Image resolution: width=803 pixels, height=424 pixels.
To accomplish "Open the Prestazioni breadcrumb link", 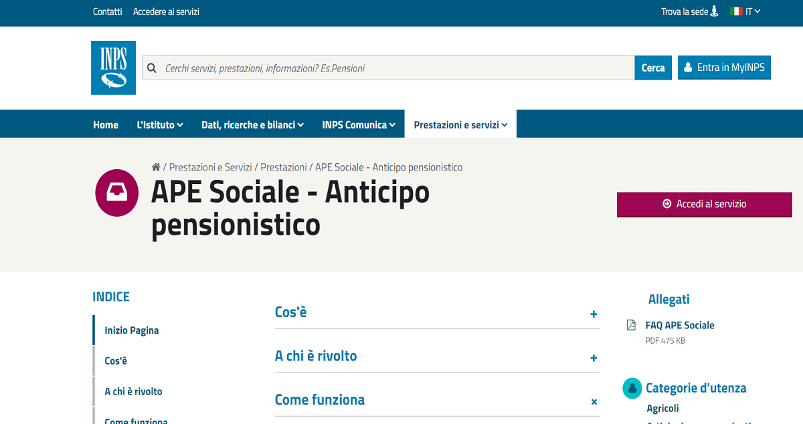I will (x=284, y=167).
